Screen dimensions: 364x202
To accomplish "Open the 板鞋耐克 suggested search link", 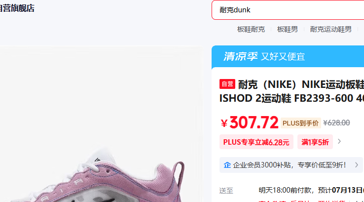I will pos(251,30).
